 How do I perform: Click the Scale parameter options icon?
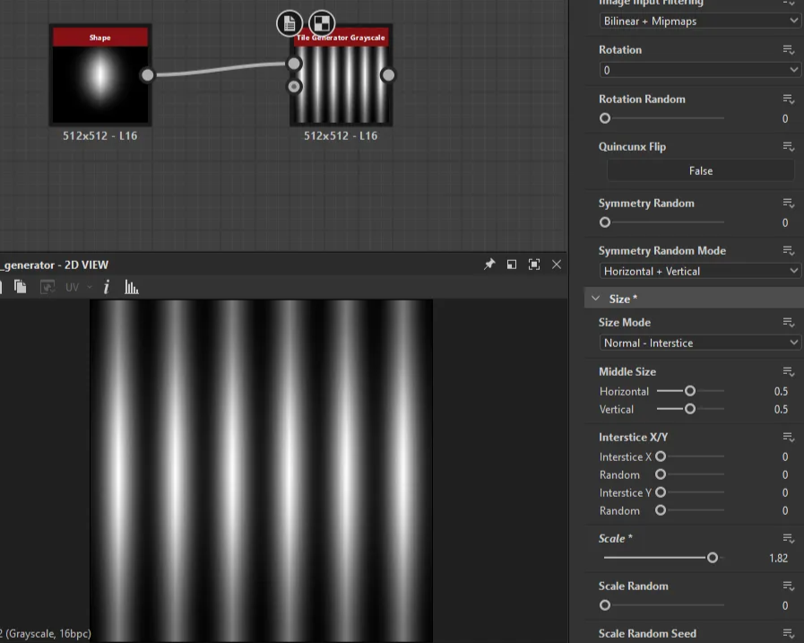click(789, 538)
